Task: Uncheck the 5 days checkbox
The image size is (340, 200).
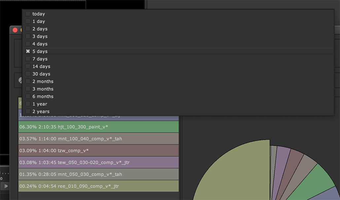Action: 28,51
